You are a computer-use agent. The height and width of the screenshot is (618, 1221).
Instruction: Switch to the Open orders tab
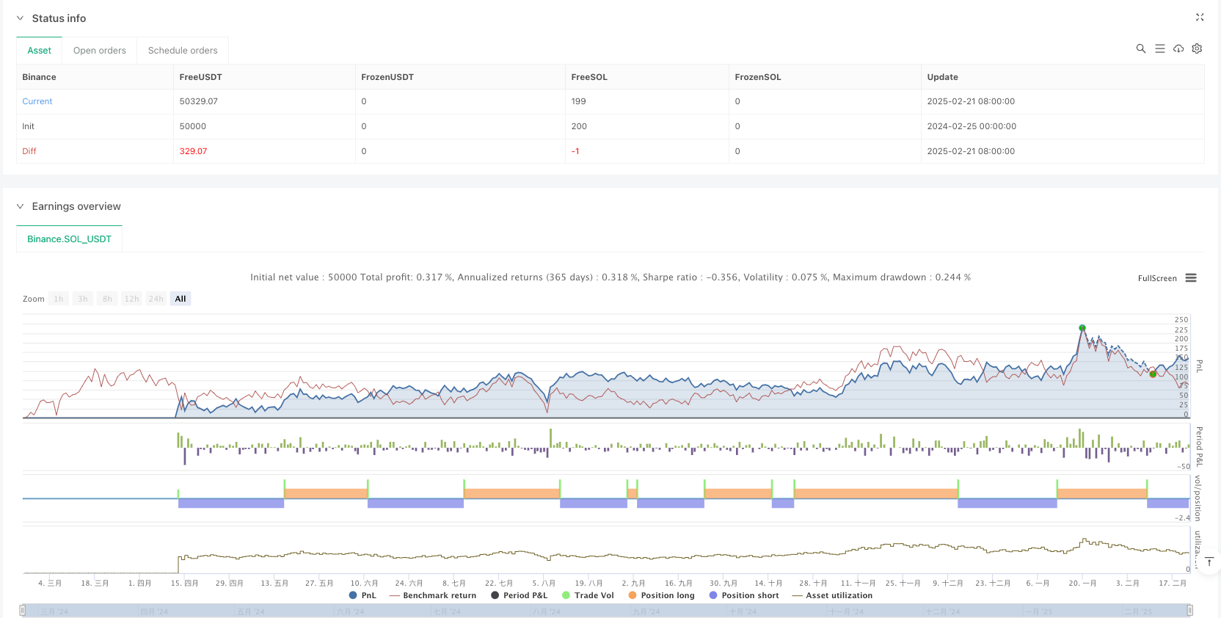100,51
